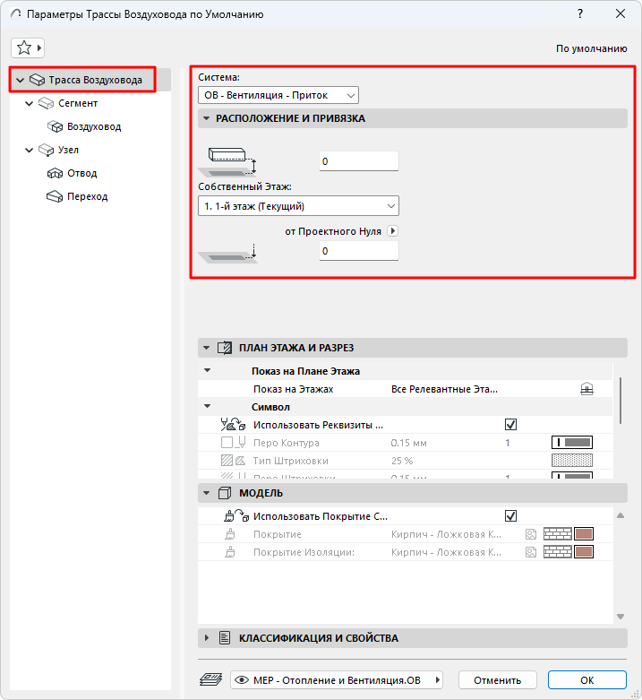Toggle the layer eye visibility icon

pyautogui.click(x=242, y=680)
